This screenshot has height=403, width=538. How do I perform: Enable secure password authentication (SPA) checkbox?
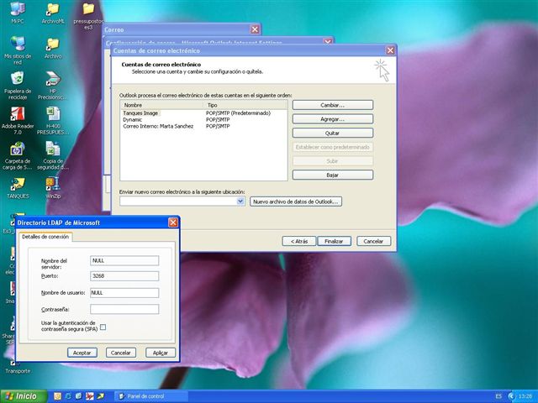(103, 327)
